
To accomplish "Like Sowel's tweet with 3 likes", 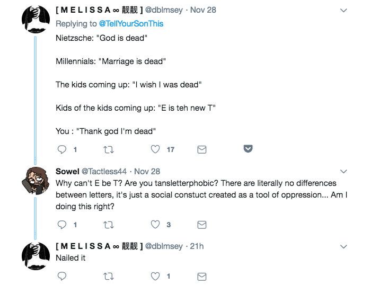I will point(155,225).
